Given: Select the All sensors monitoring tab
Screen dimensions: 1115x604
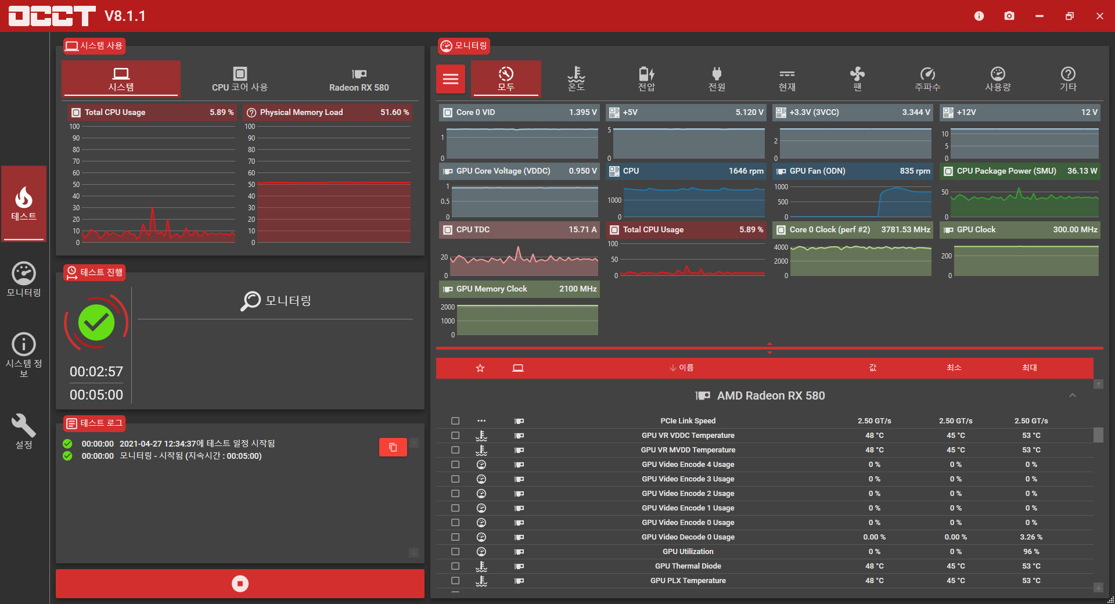Looking at the screenshot, I should (506, 79).
